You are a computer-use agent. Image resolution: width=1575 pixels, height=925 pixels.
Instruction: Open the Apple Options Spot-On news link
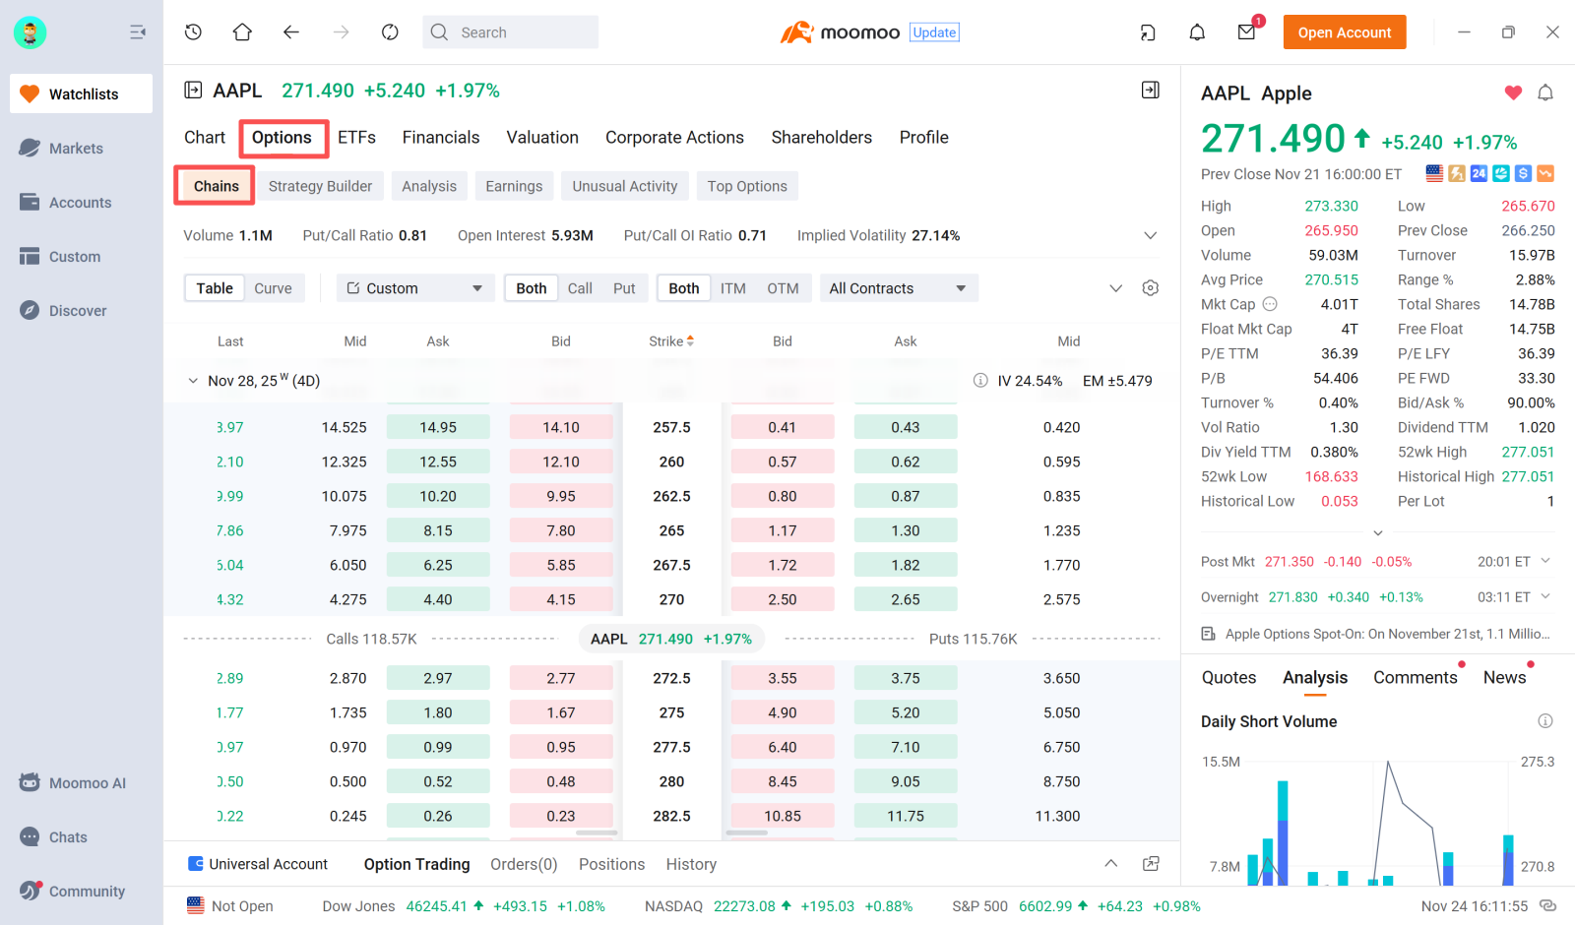(x=1386, y=634)
